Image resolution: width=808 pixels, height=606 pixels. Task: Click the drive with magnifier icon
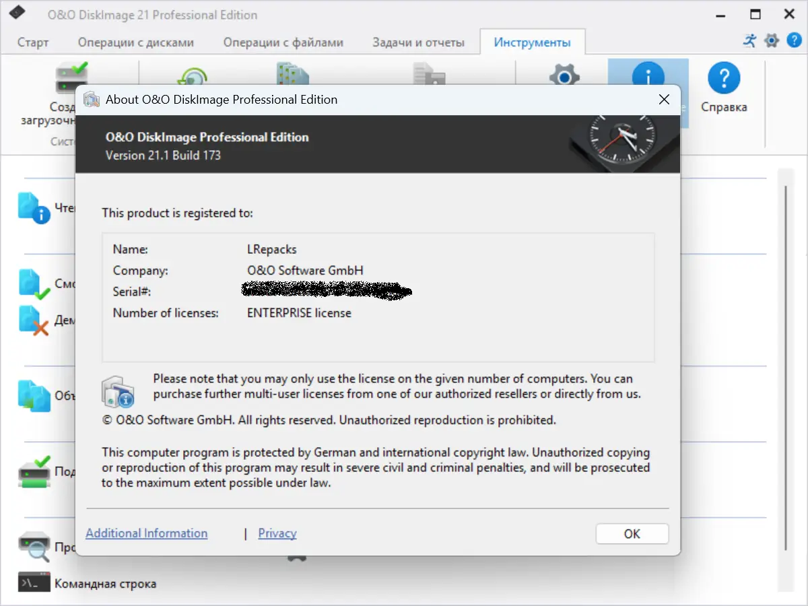(x=34, y=547)
